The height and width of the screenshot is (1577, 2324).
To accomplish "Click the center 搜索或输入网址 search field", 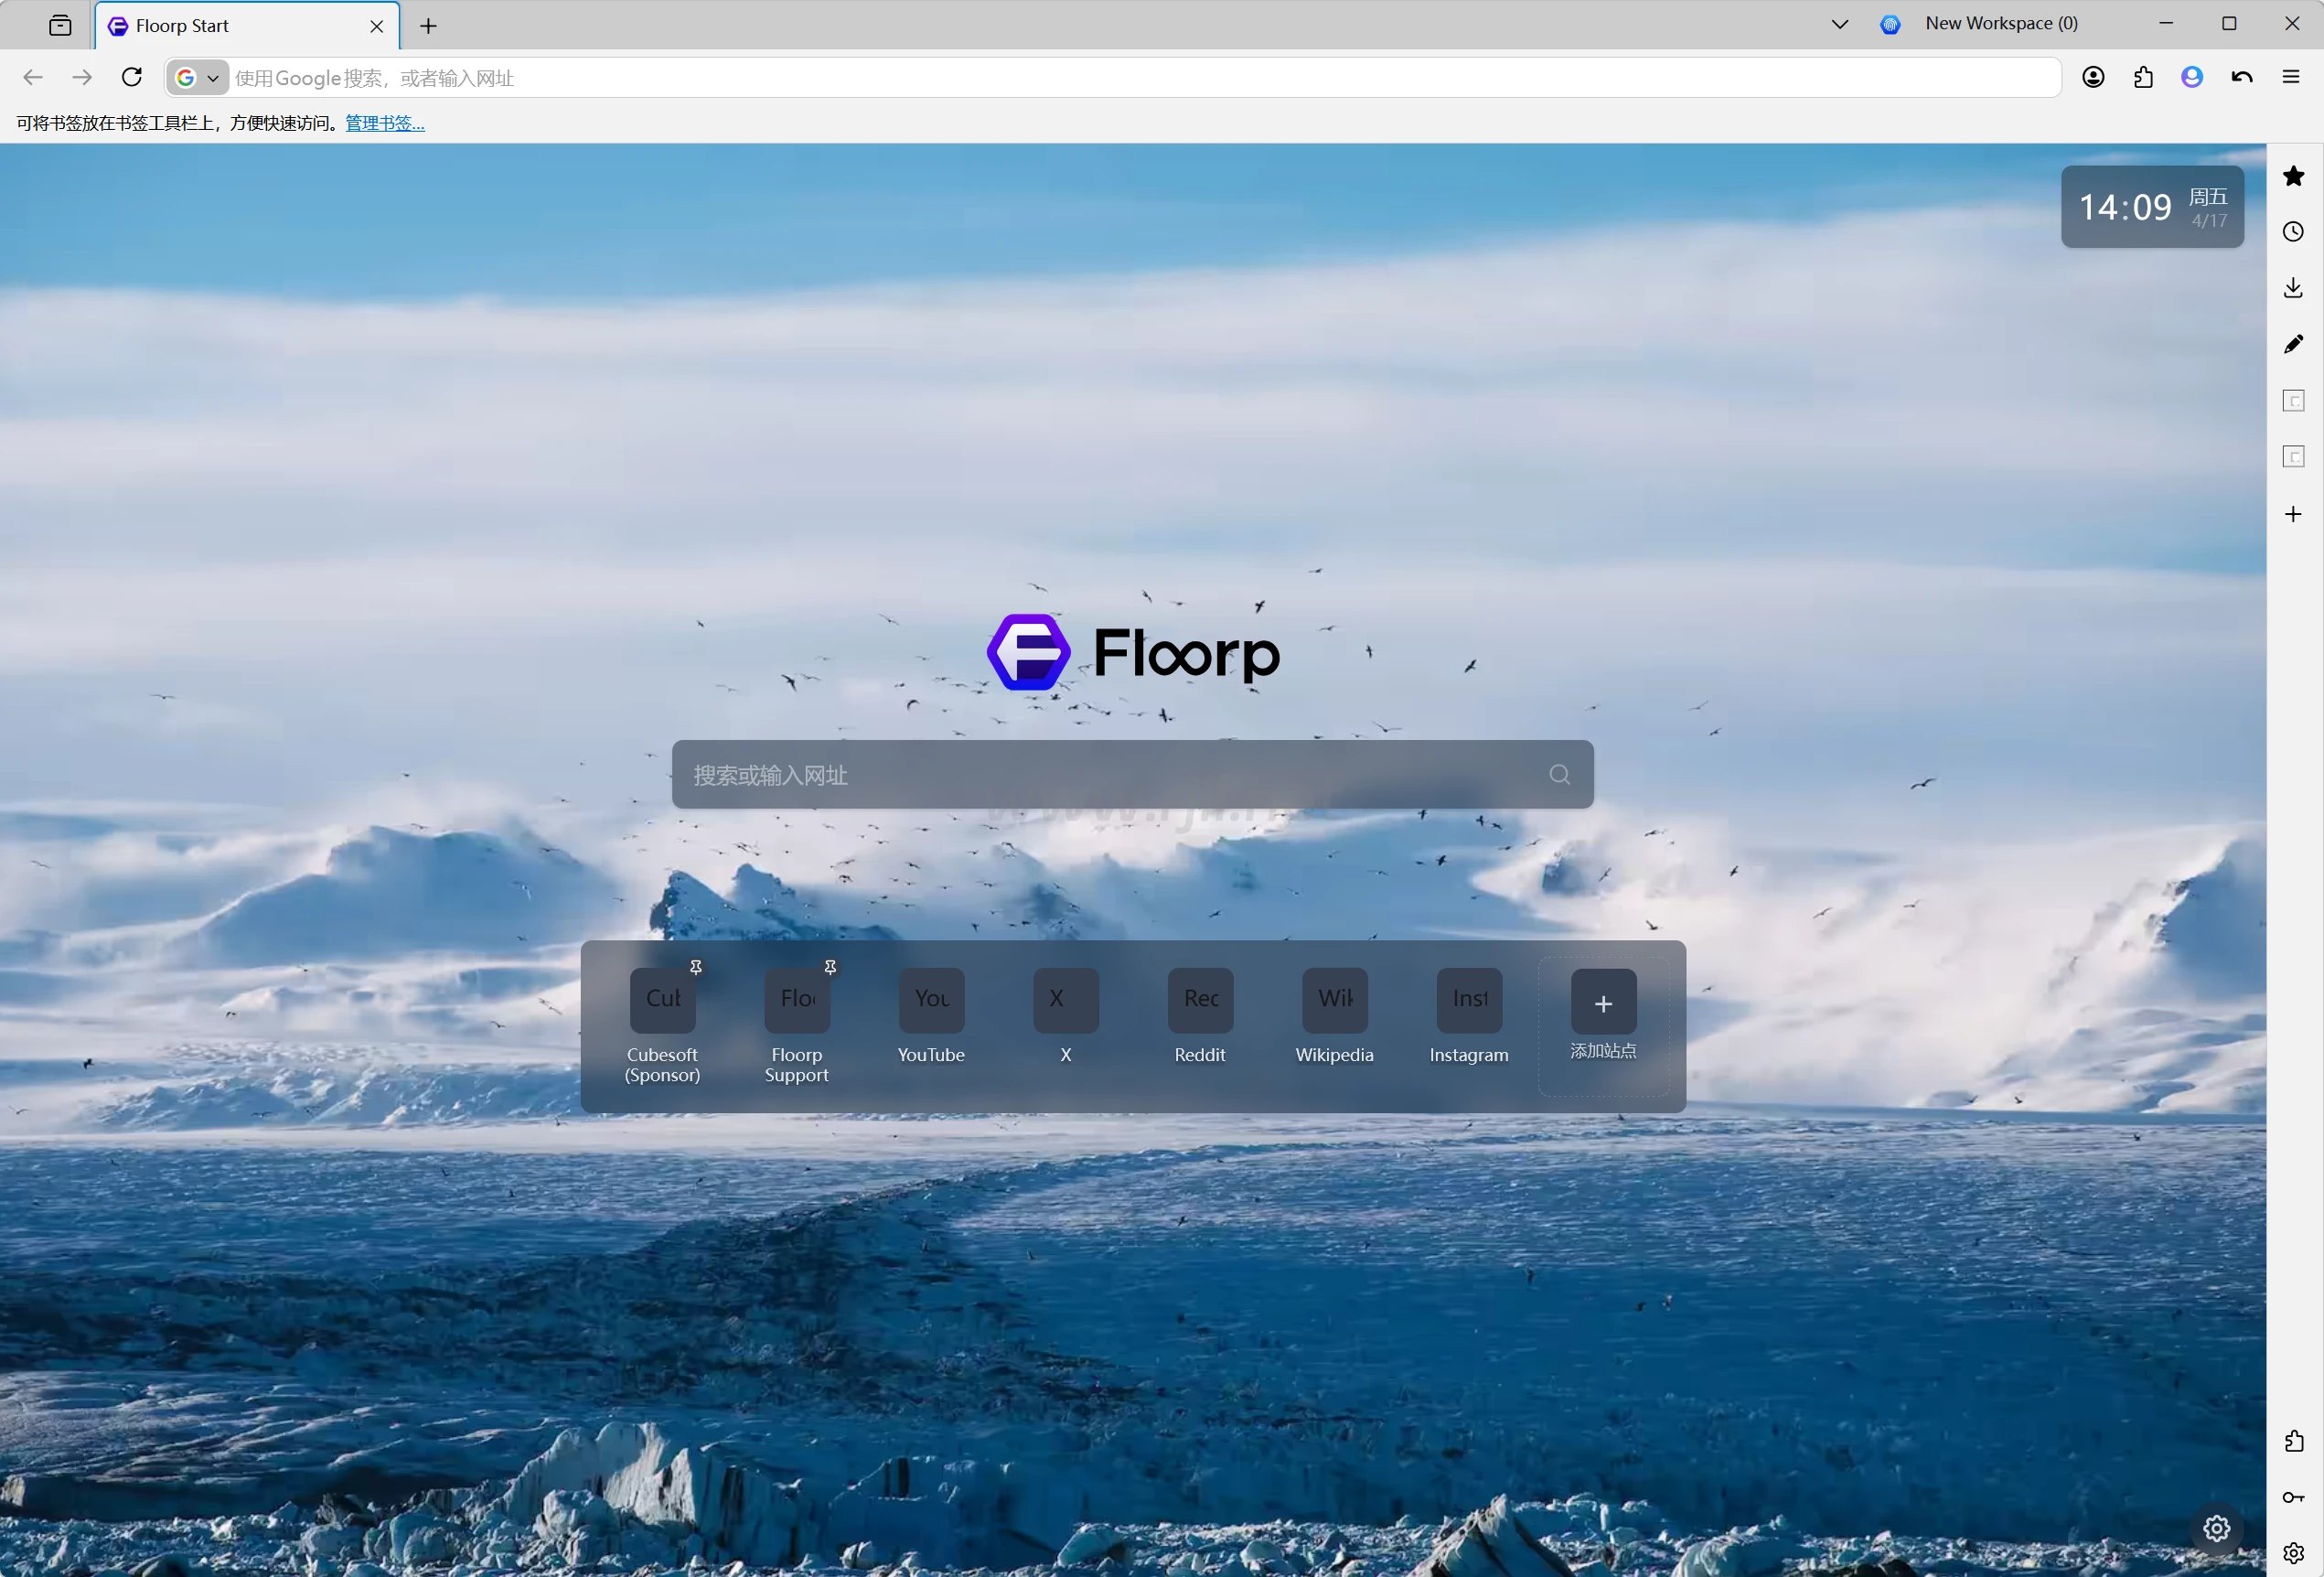I will click(1110, 774).
